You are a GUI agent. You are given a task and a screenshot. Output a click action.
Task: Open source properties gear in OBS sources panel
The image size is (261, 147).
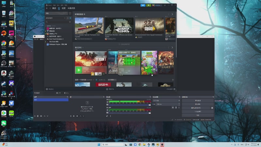(x=77, y=116)
